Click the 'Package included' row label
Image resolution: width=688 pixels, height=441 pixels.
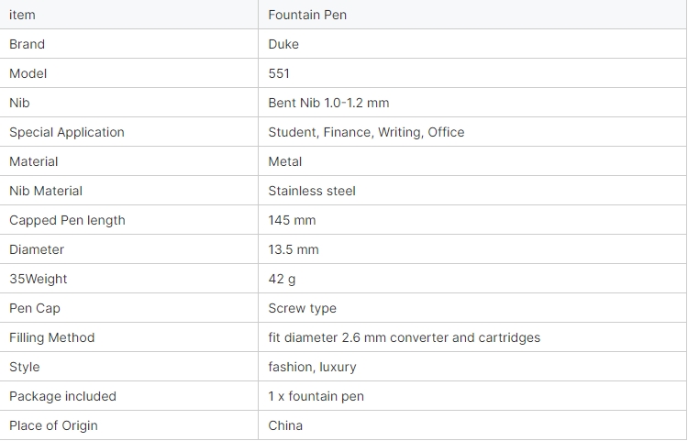[62, 397]
